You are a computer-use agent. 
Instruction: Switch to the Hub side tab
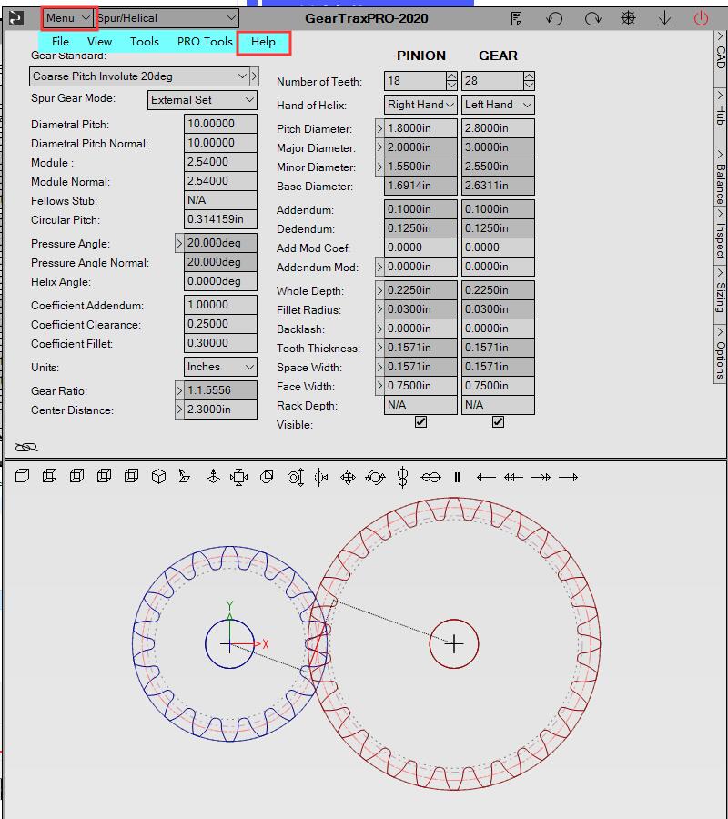click(720, 116)
